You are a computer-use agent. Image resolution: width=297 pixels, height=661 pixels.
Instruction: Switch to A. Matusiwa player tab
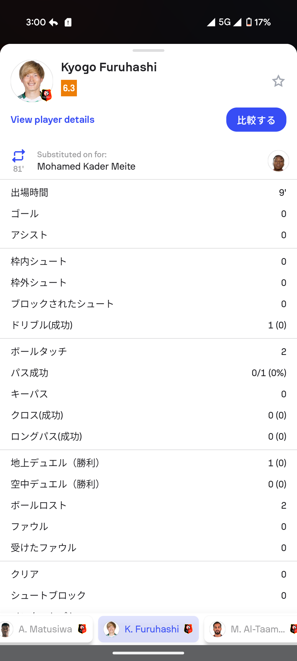point(45,629)
